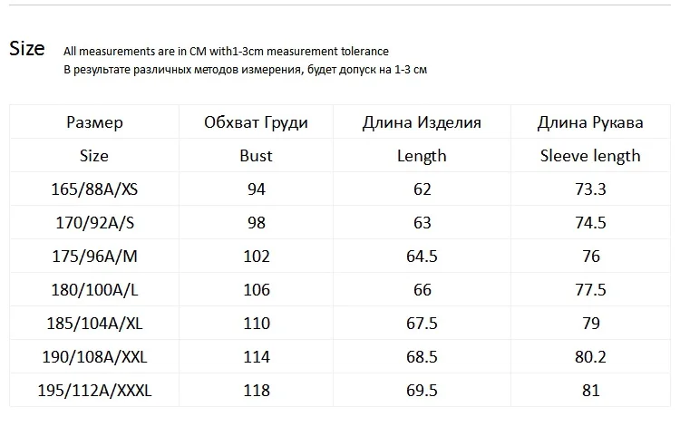Click the English measurement tolerance note
The width and height of the screenshot is (680, 436).
pos(226,51)
